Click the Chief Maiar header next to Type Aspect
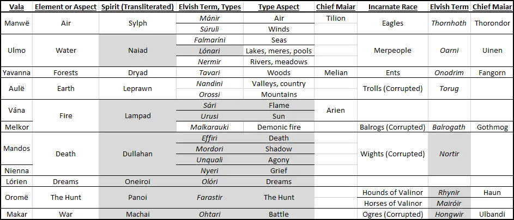This screenshot has height=220, width=514. tap(336, 7)
